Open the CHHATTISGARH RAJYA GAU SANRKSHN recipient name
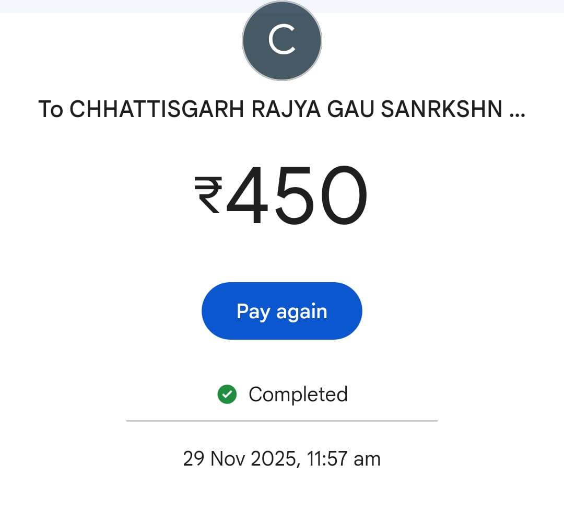This screenshot has height=510, width=564. point(282,109)
